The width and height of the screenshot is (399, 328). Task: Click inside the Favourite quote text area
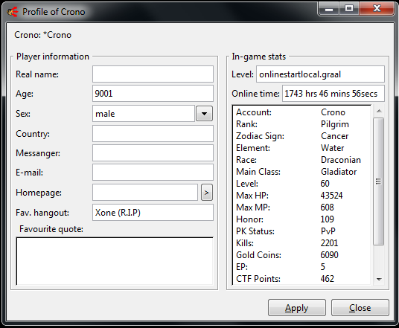(x=115, y=261)
